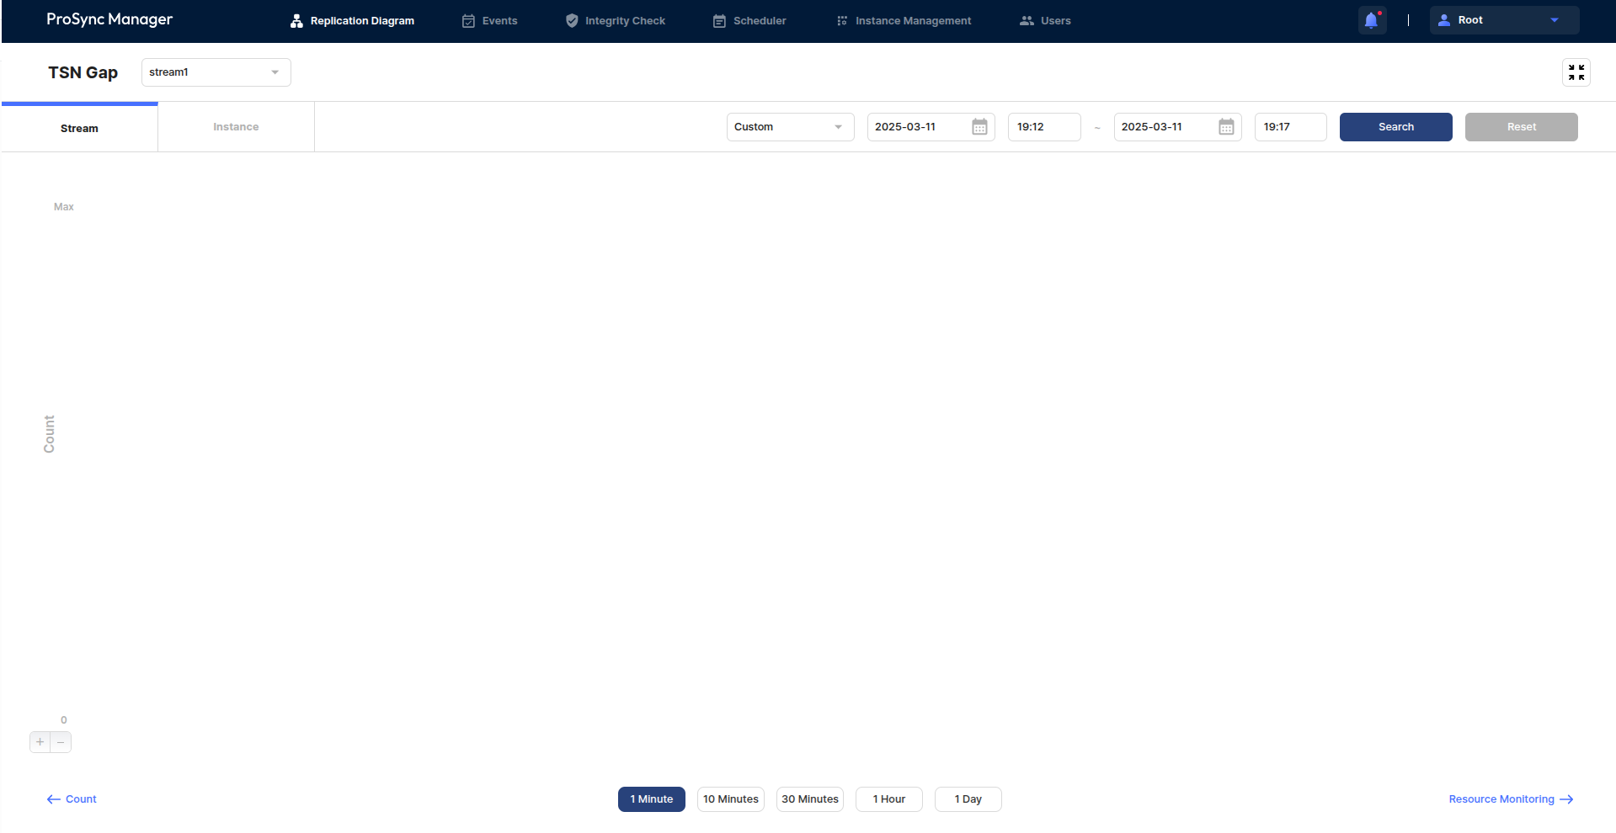
Task: Click the notification bell icon
Action: [1371, 20]
